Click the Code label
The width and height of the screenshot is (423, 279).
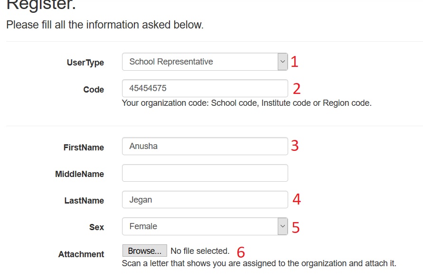pyautogui.click(x=94, y=90)
